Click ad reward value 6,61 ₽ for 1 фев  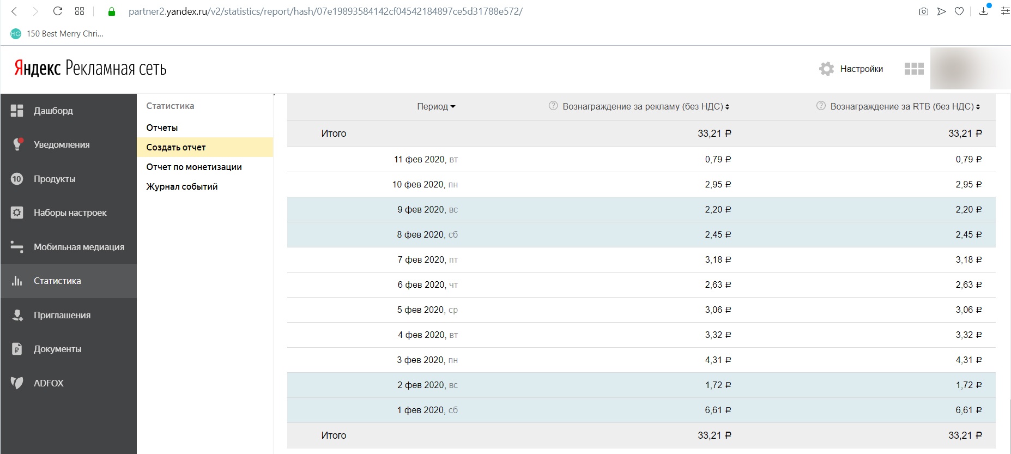pos(718,410)
